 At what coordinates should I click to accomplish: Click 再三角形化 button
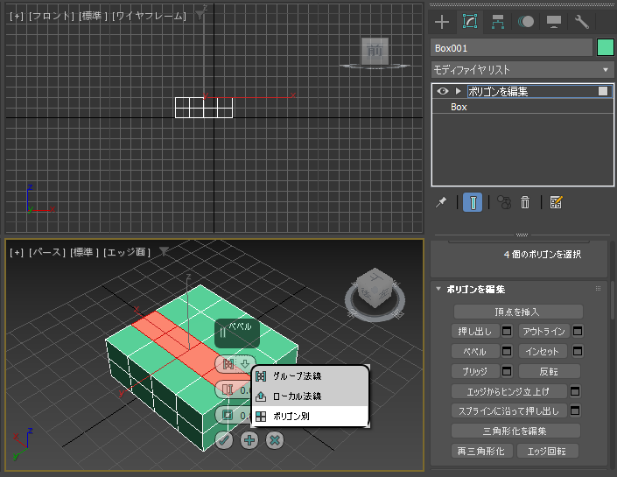(x=482, y=451)
